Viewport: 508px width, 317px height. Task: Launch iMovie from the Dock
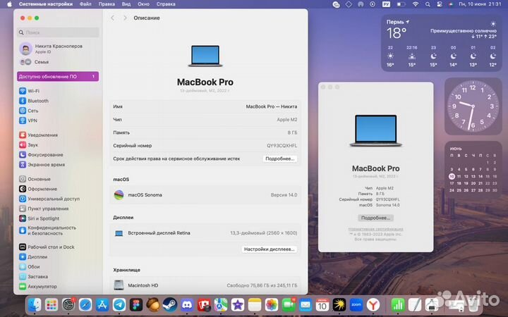(x=238, y=305)
